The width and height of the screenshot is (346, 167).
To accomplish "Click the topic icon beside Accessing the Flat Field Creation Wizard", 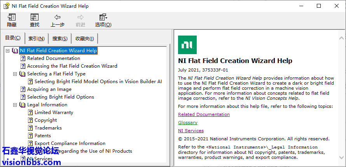I will click(x=23, y=66).
